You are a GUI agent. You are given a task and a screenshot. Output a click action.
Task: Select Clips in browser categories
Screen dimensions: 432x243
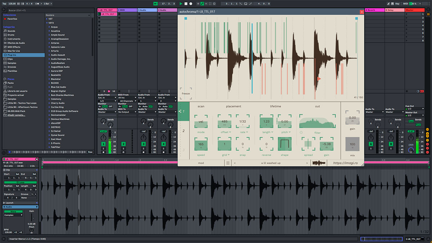[x=10, y=59]
